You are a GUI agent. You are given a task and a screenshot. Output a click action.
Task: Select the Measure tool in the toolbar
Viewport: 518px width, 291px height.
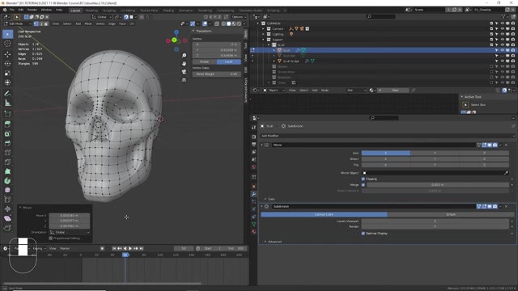click(x=7, y=103)
